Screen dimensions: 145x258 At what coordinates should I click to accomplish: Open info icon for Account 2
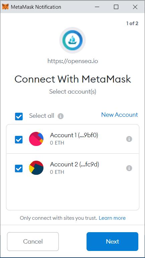pyautogui.click(x=129, y=168)
